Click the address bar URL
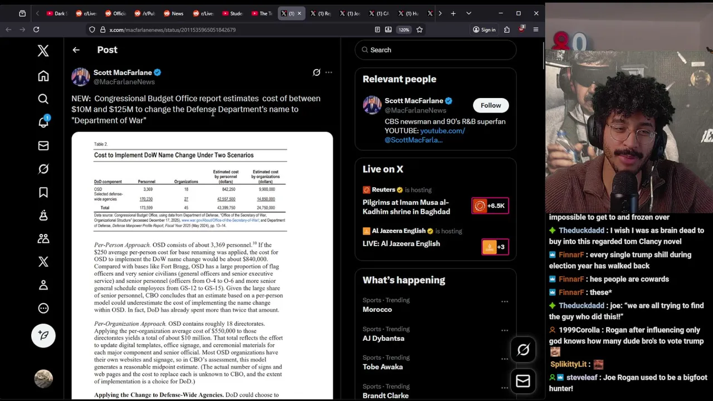Viewport: 713px width, 401px height. [172, 30]
